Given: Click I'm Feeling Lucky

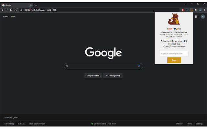Looking at the screenshot, I should click(x=113, y=76).
